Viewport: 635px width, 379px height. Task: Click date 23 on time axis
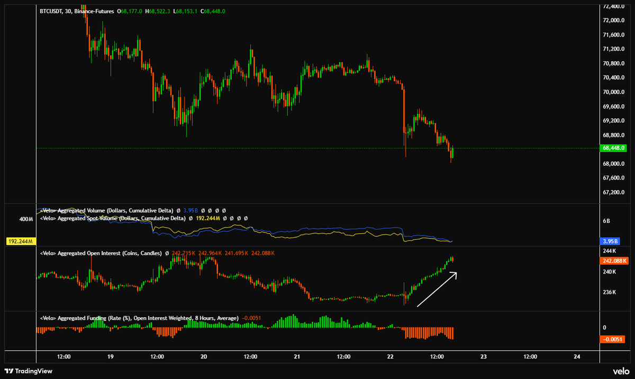point(483,357)
